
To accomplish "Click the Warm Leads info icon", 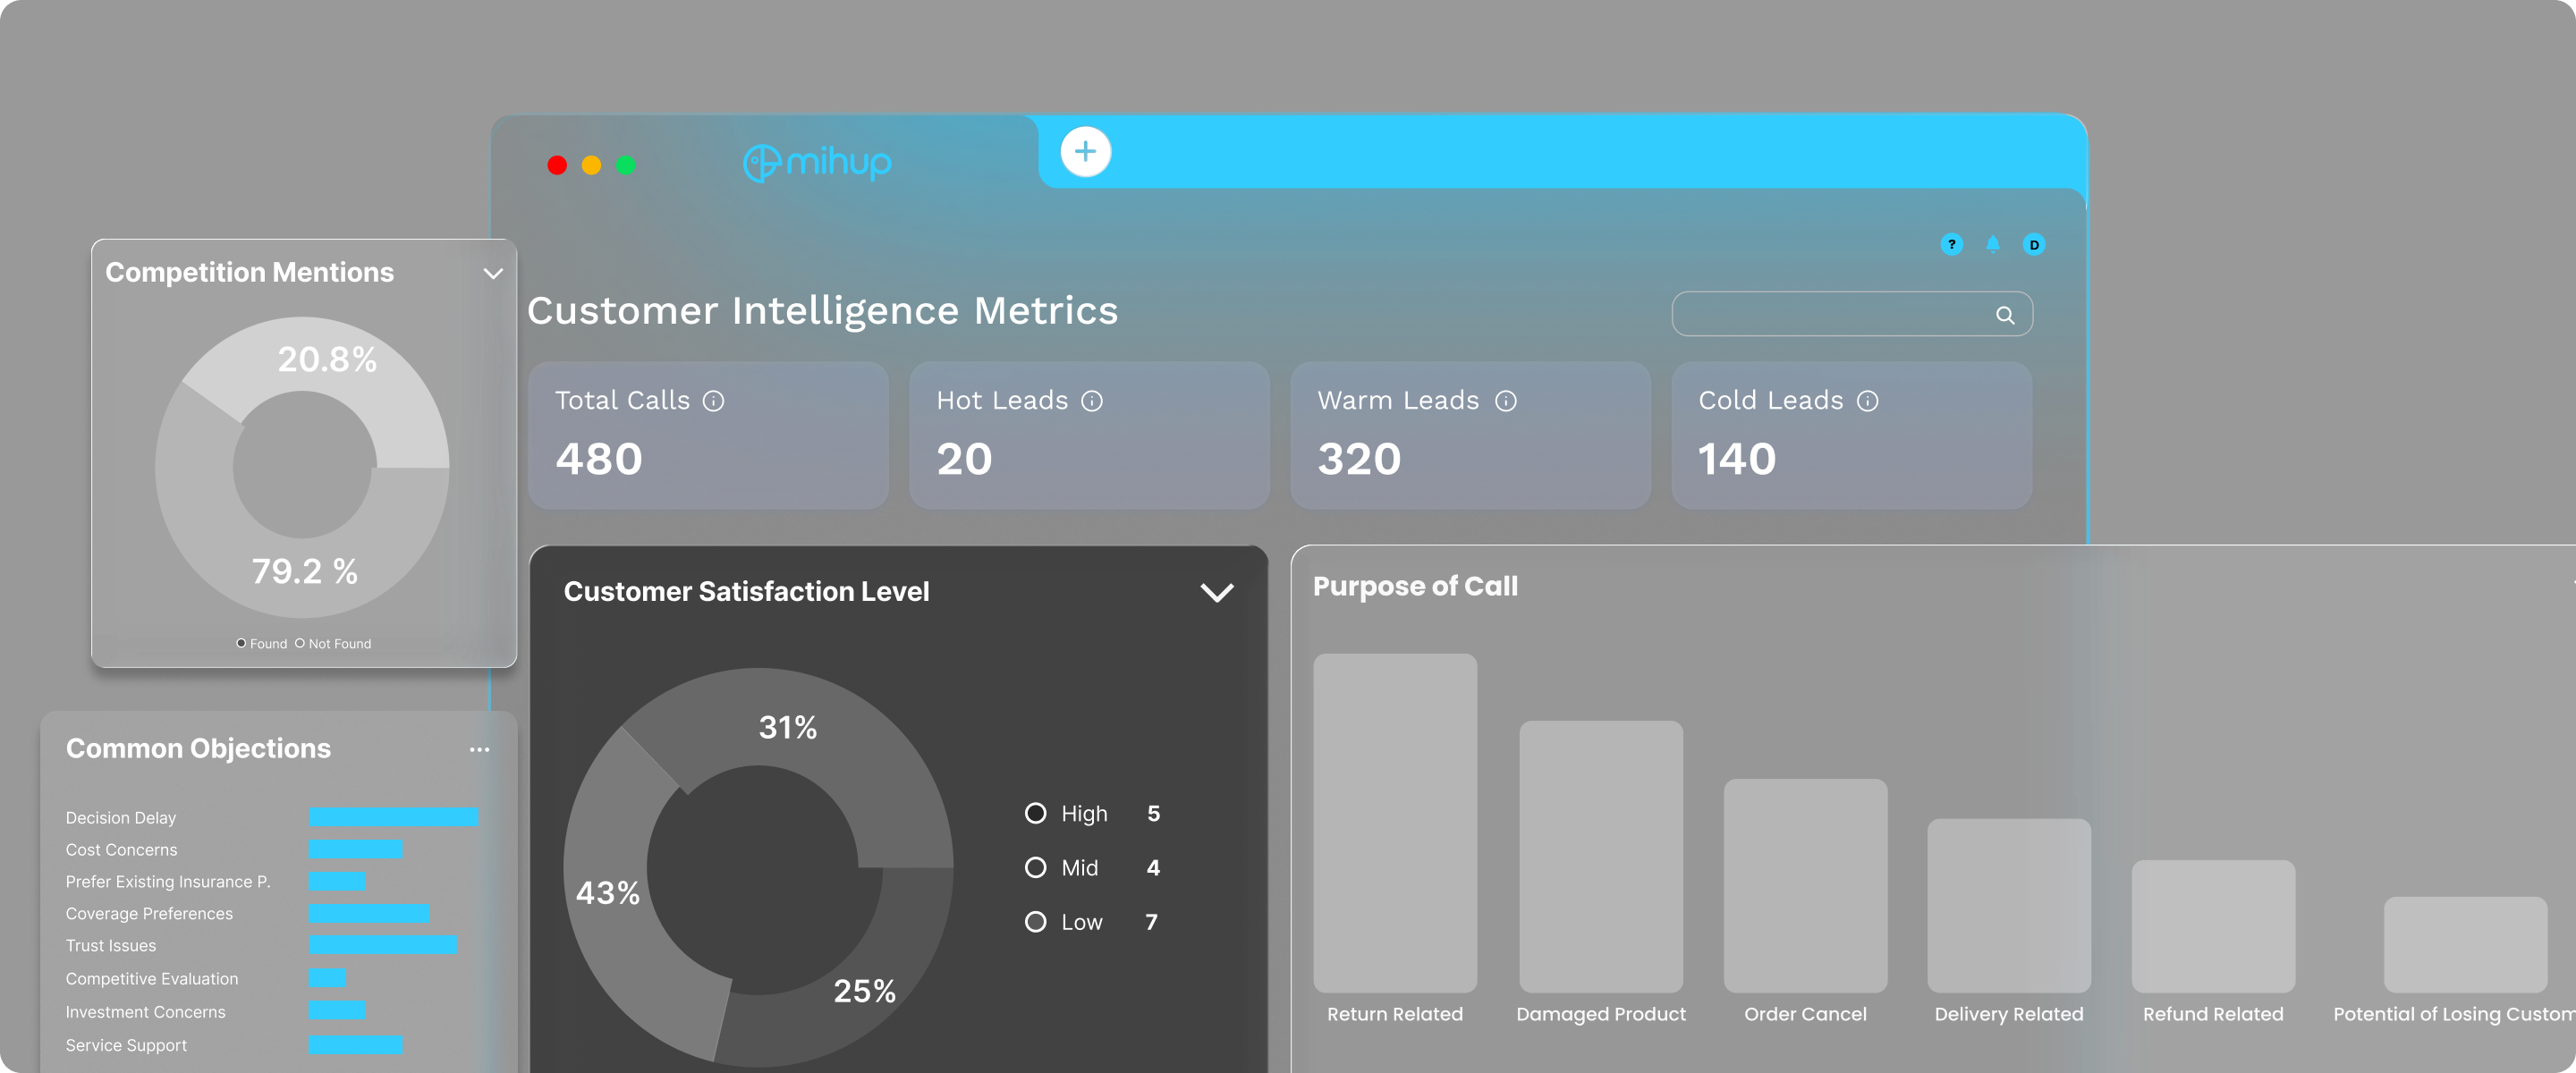I will pyautogui.click(x=1505, y=401).
